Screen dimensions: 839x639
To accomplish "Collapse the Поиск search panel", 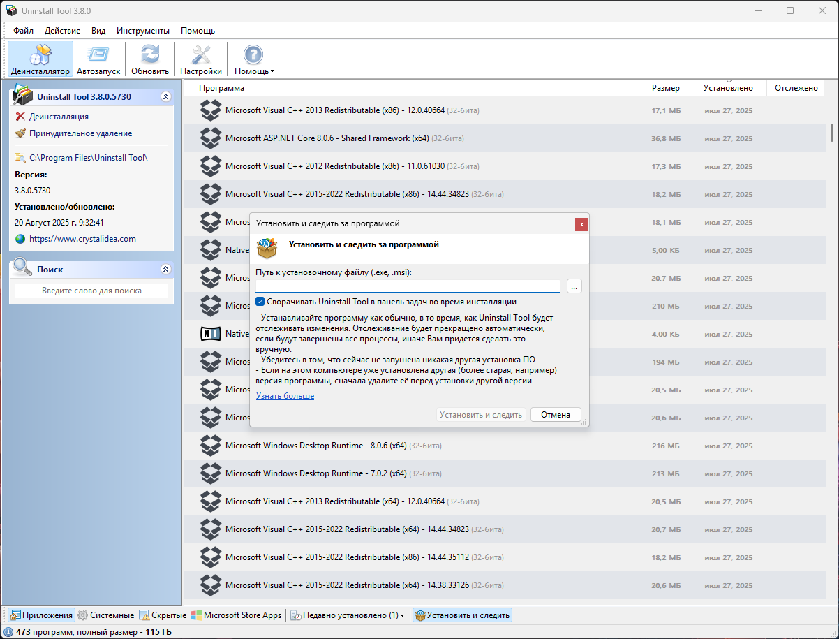I will pyautogui.click(x=165, y=269).
